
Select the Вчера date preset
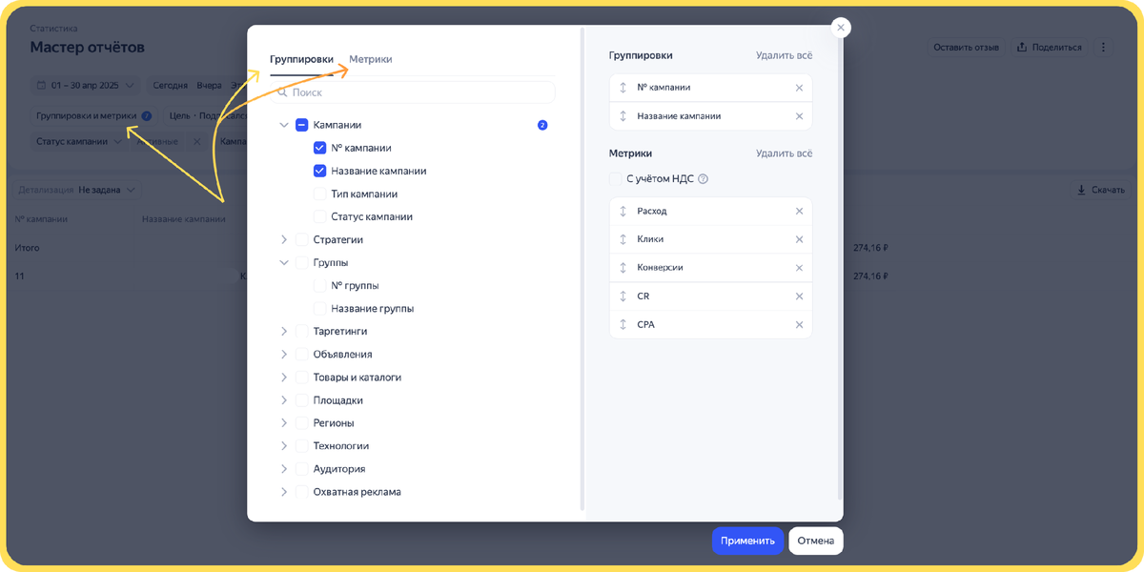click(x=209, y=86)
